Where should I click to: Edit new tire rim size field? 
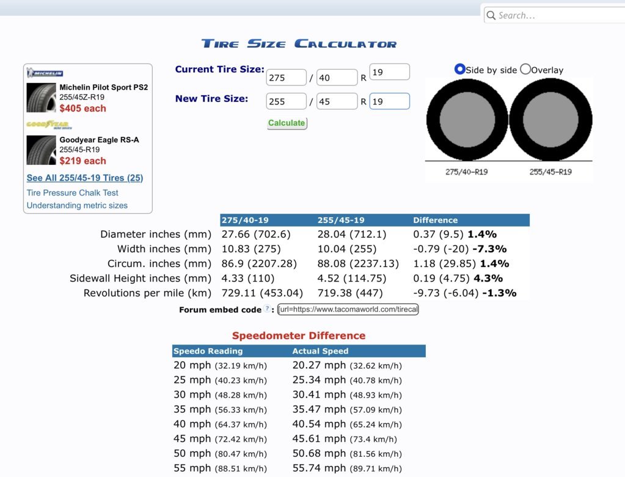click(x=389, y=101)
